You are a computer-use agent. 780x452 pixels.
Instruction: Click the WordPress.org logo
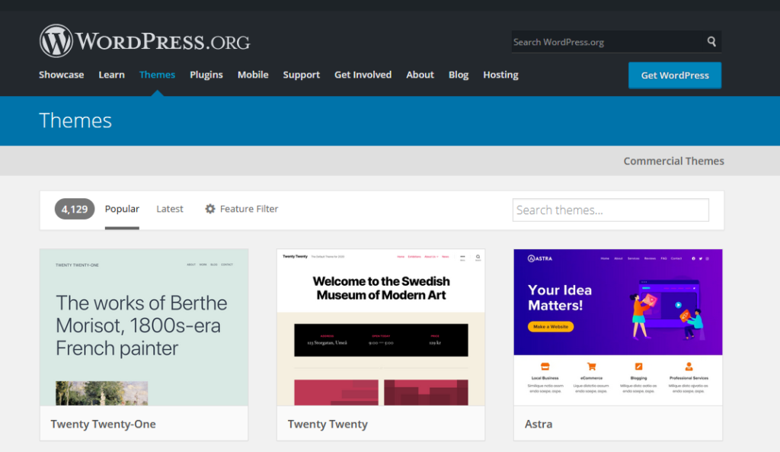(145, 41)
